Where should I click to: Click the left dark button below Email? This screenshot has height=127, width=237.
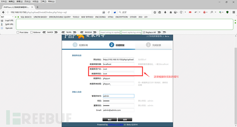tap(110, 119)
